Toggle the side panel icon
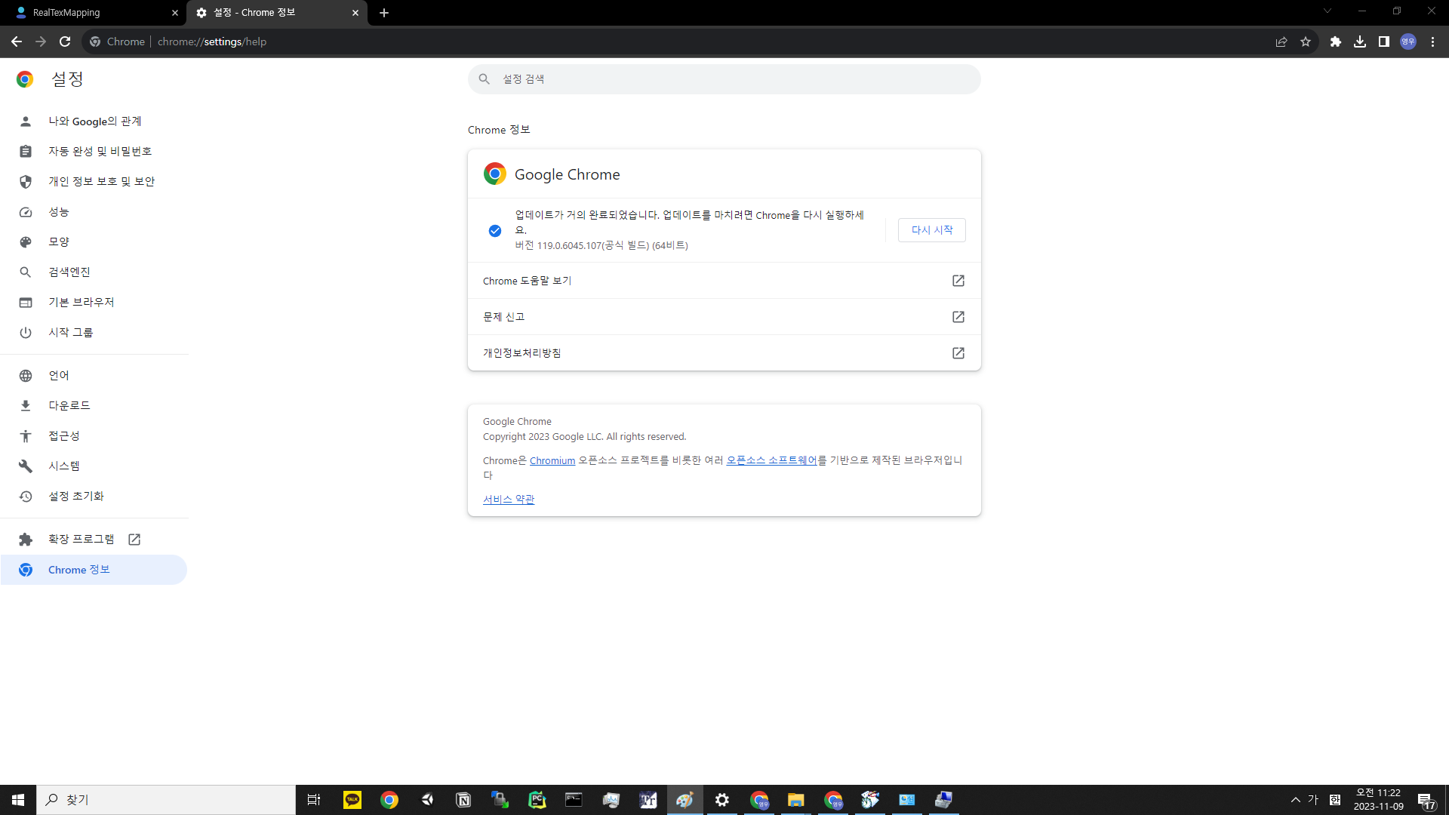1449x815 pixels. coord(1383,42)
